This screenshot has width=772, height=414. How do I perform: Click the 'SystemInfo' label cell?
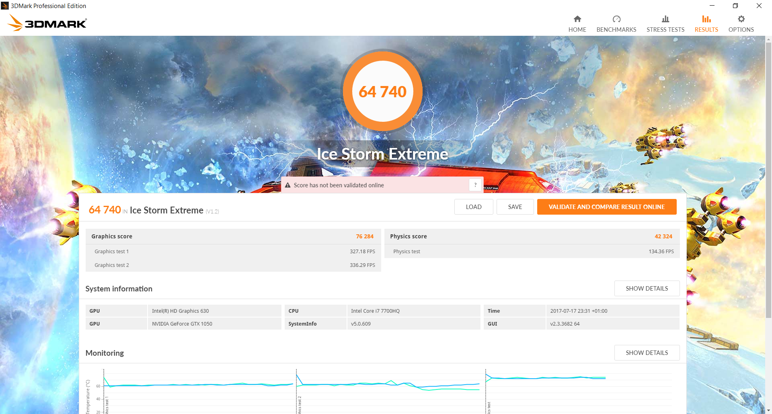click(x=316, y=324)
